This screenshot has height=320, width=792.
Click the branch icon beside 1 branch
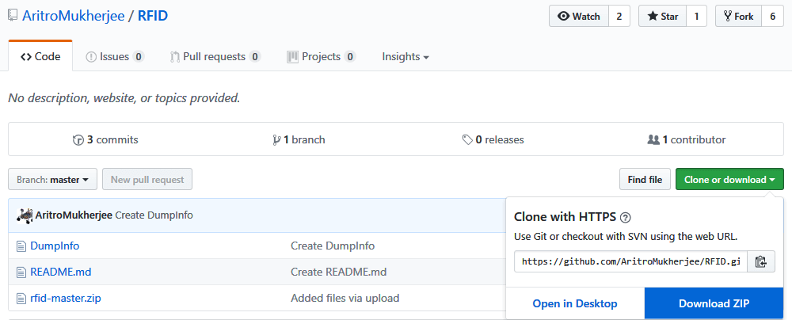click(x=276, y=140)
